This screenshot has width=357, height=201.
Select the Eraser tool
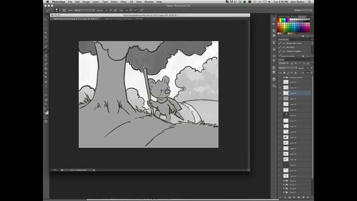tap(46, 64)
